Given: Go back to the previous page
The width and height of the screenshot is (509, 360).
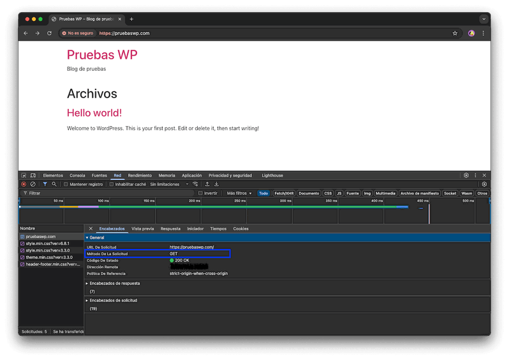Looking at the screenshot, I should pos(26,33).
